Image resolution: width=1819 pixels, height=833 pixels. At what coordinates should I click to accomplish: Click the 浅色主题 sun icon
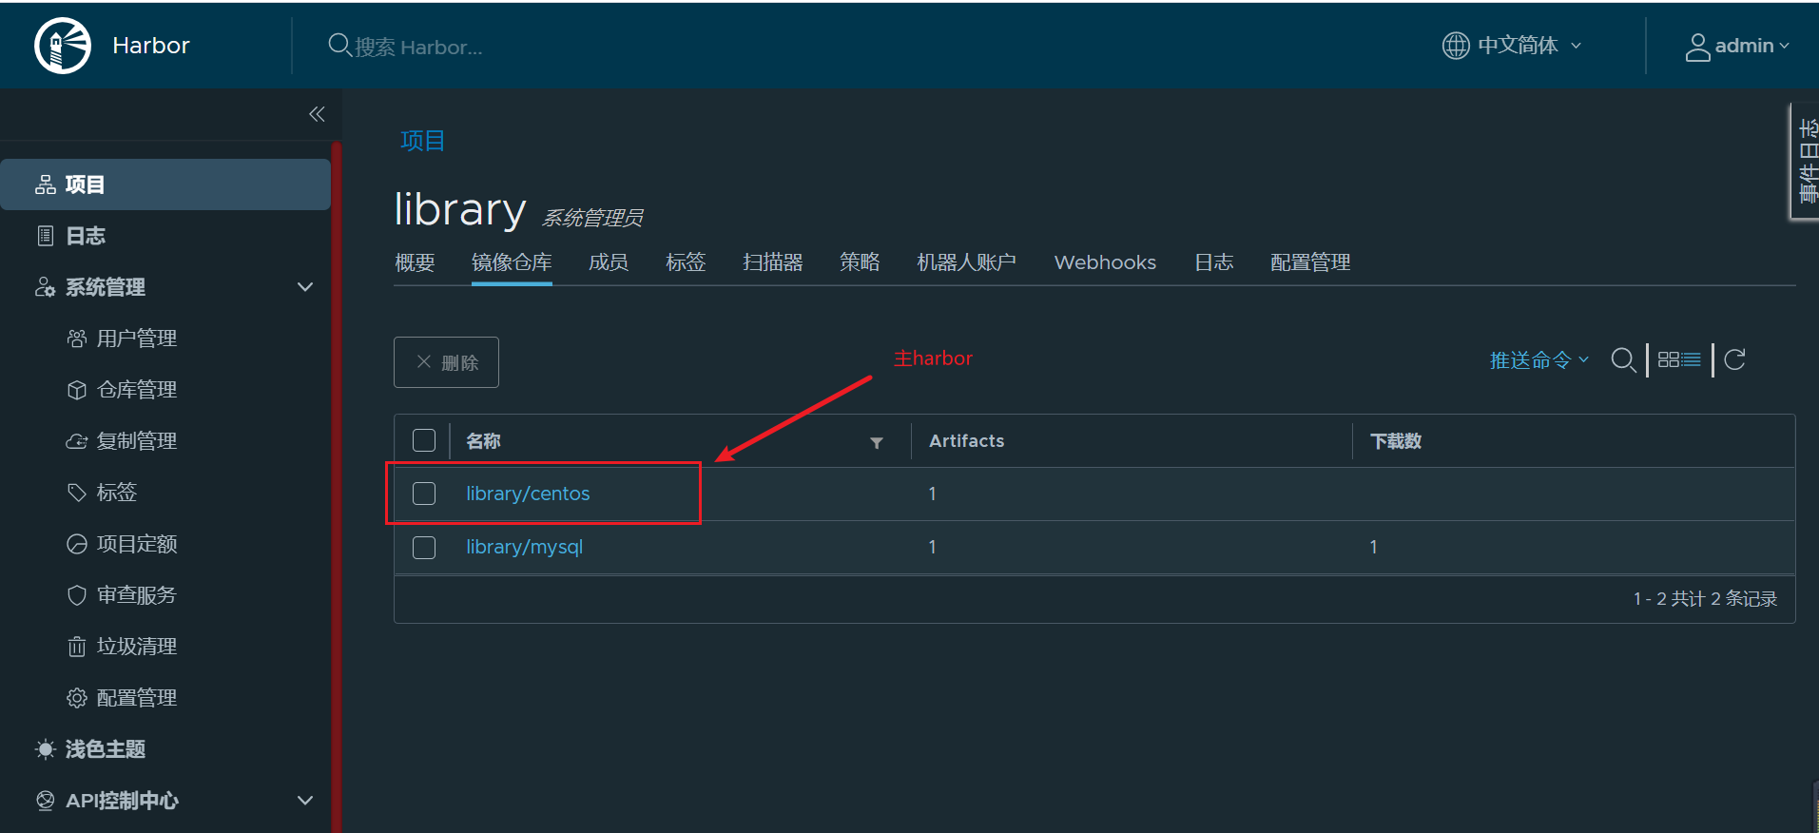[x=46, y=749]
